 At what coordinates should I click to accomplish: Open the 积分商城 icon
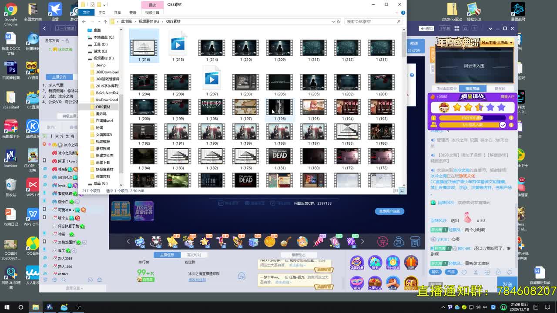click(x=393, y=263)
